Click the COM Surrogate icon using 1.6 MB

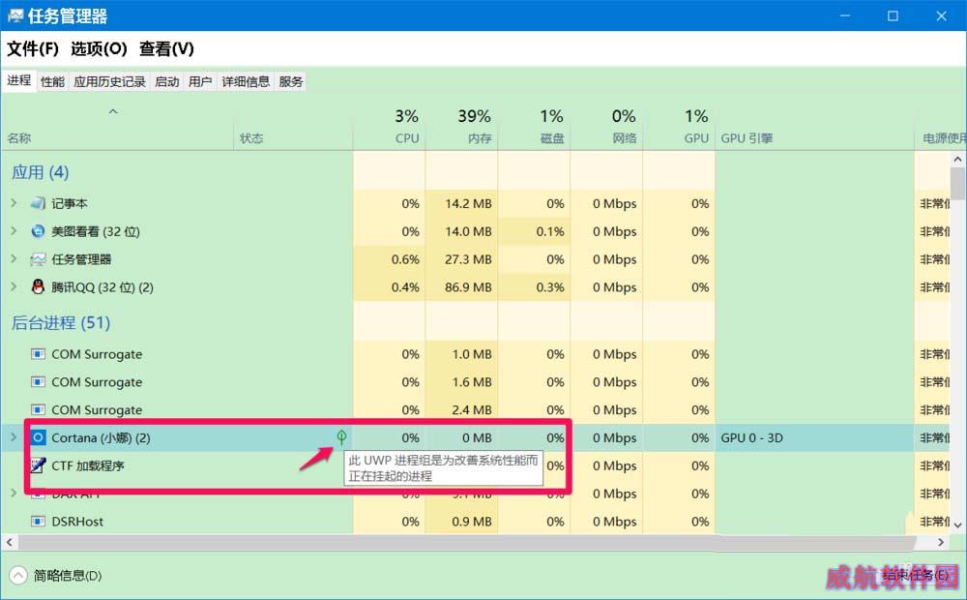39,382
